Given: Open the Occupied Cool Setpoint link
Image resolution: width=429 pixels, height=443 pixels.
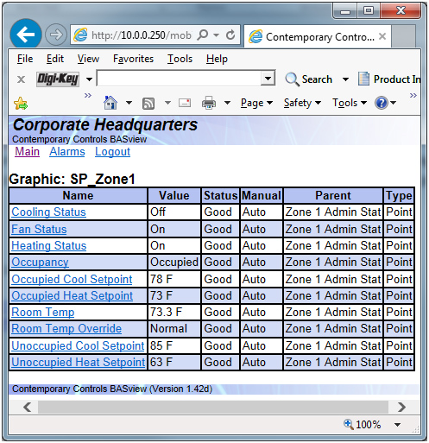Looking at the screenshot, I should (x=72, y=279).
